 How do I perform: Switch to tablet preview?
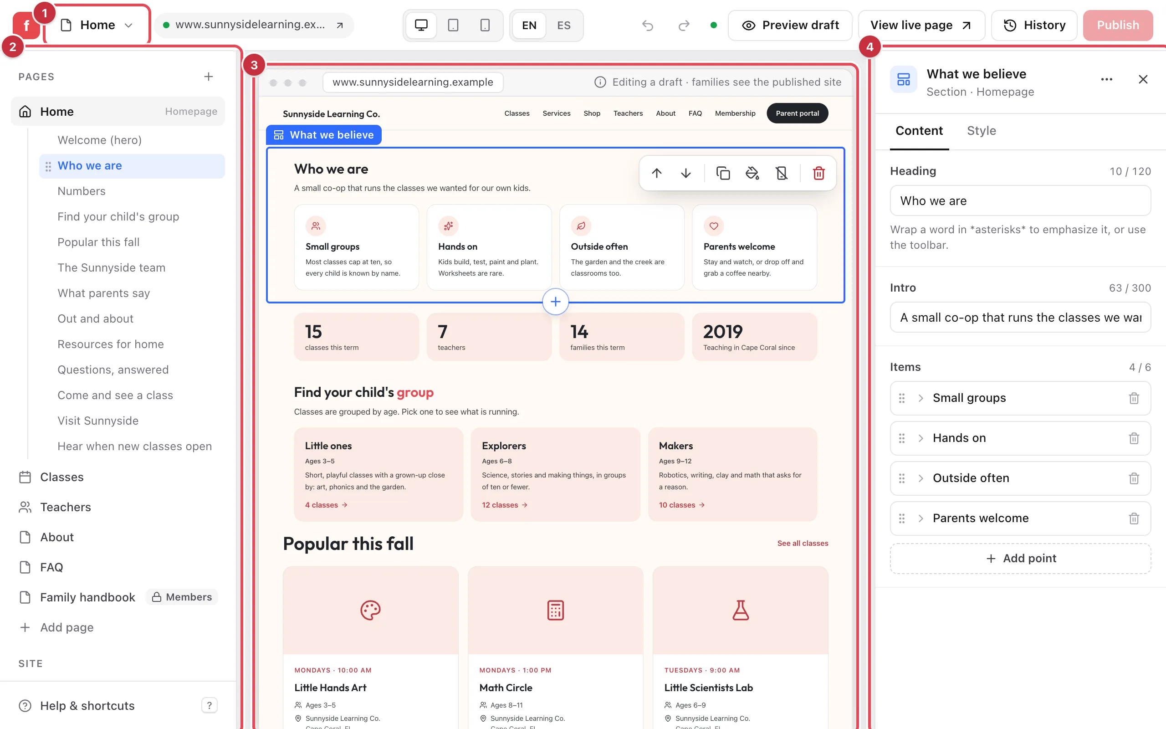click(453, 25)
